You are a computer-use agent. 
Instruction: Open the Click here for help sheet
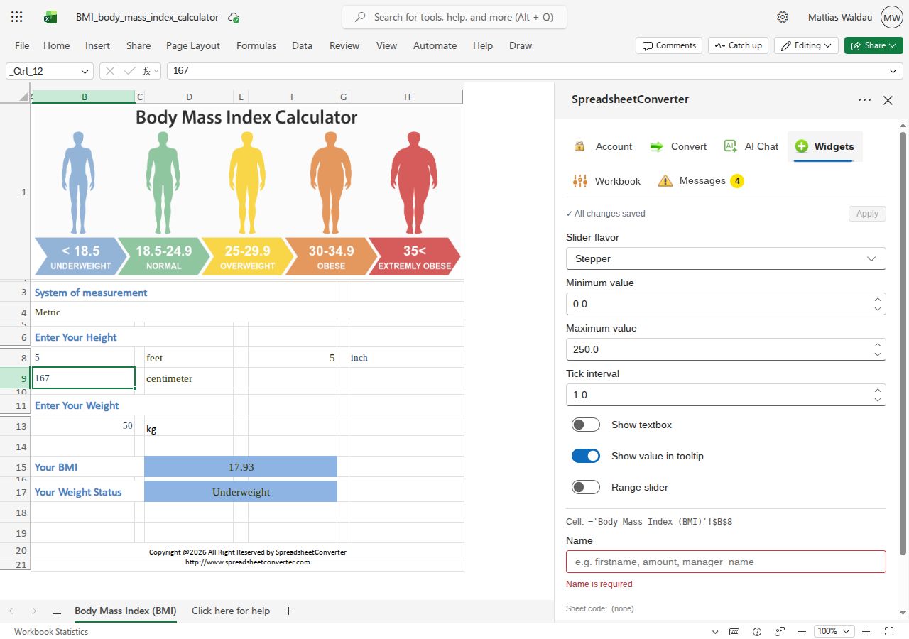(x=231, y=611)
